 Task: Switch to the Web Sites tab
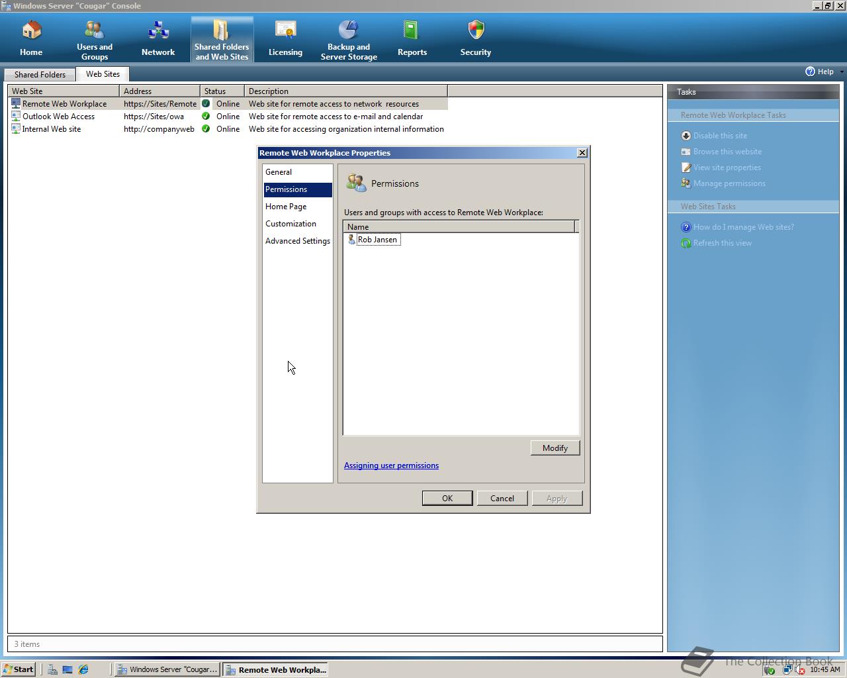tap(103, 74)
